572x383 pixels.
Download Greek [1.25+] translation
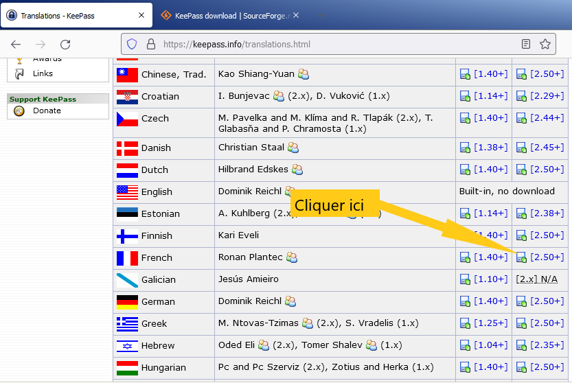pyautogui.click(x=491, y=323)
